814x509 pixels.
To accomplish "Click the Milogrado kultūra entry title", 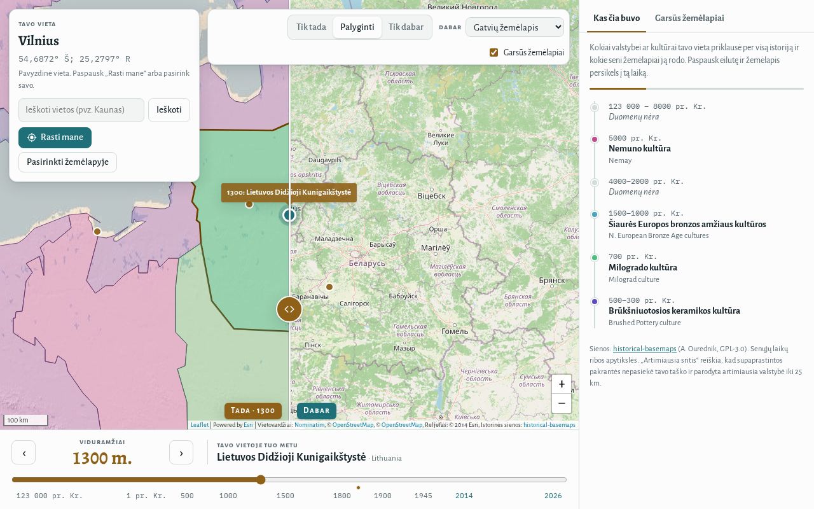I will click(x=643, y=268).
